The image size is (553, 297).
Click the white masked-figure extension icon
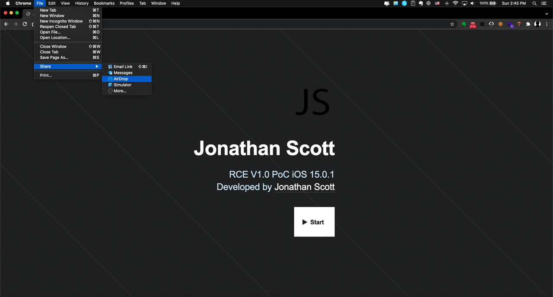point(491,24)
